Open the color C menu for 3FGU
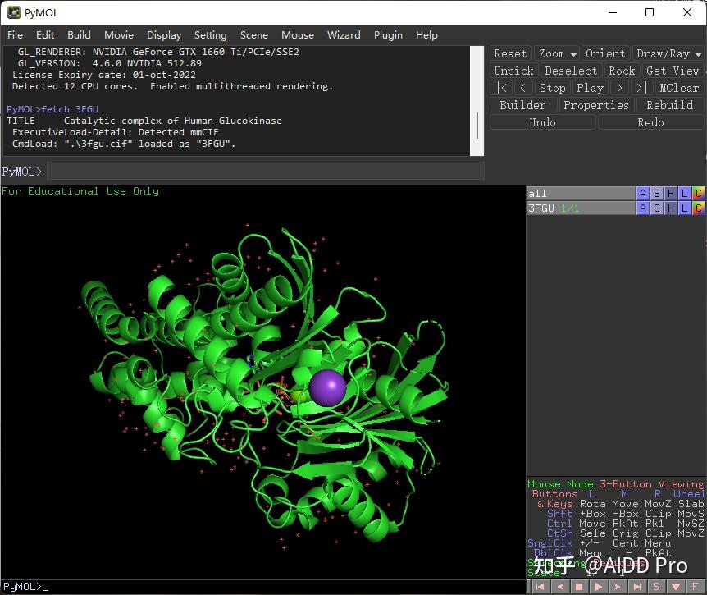The height and width of the screenshot is (595, 707). click(x=699, y=208)
